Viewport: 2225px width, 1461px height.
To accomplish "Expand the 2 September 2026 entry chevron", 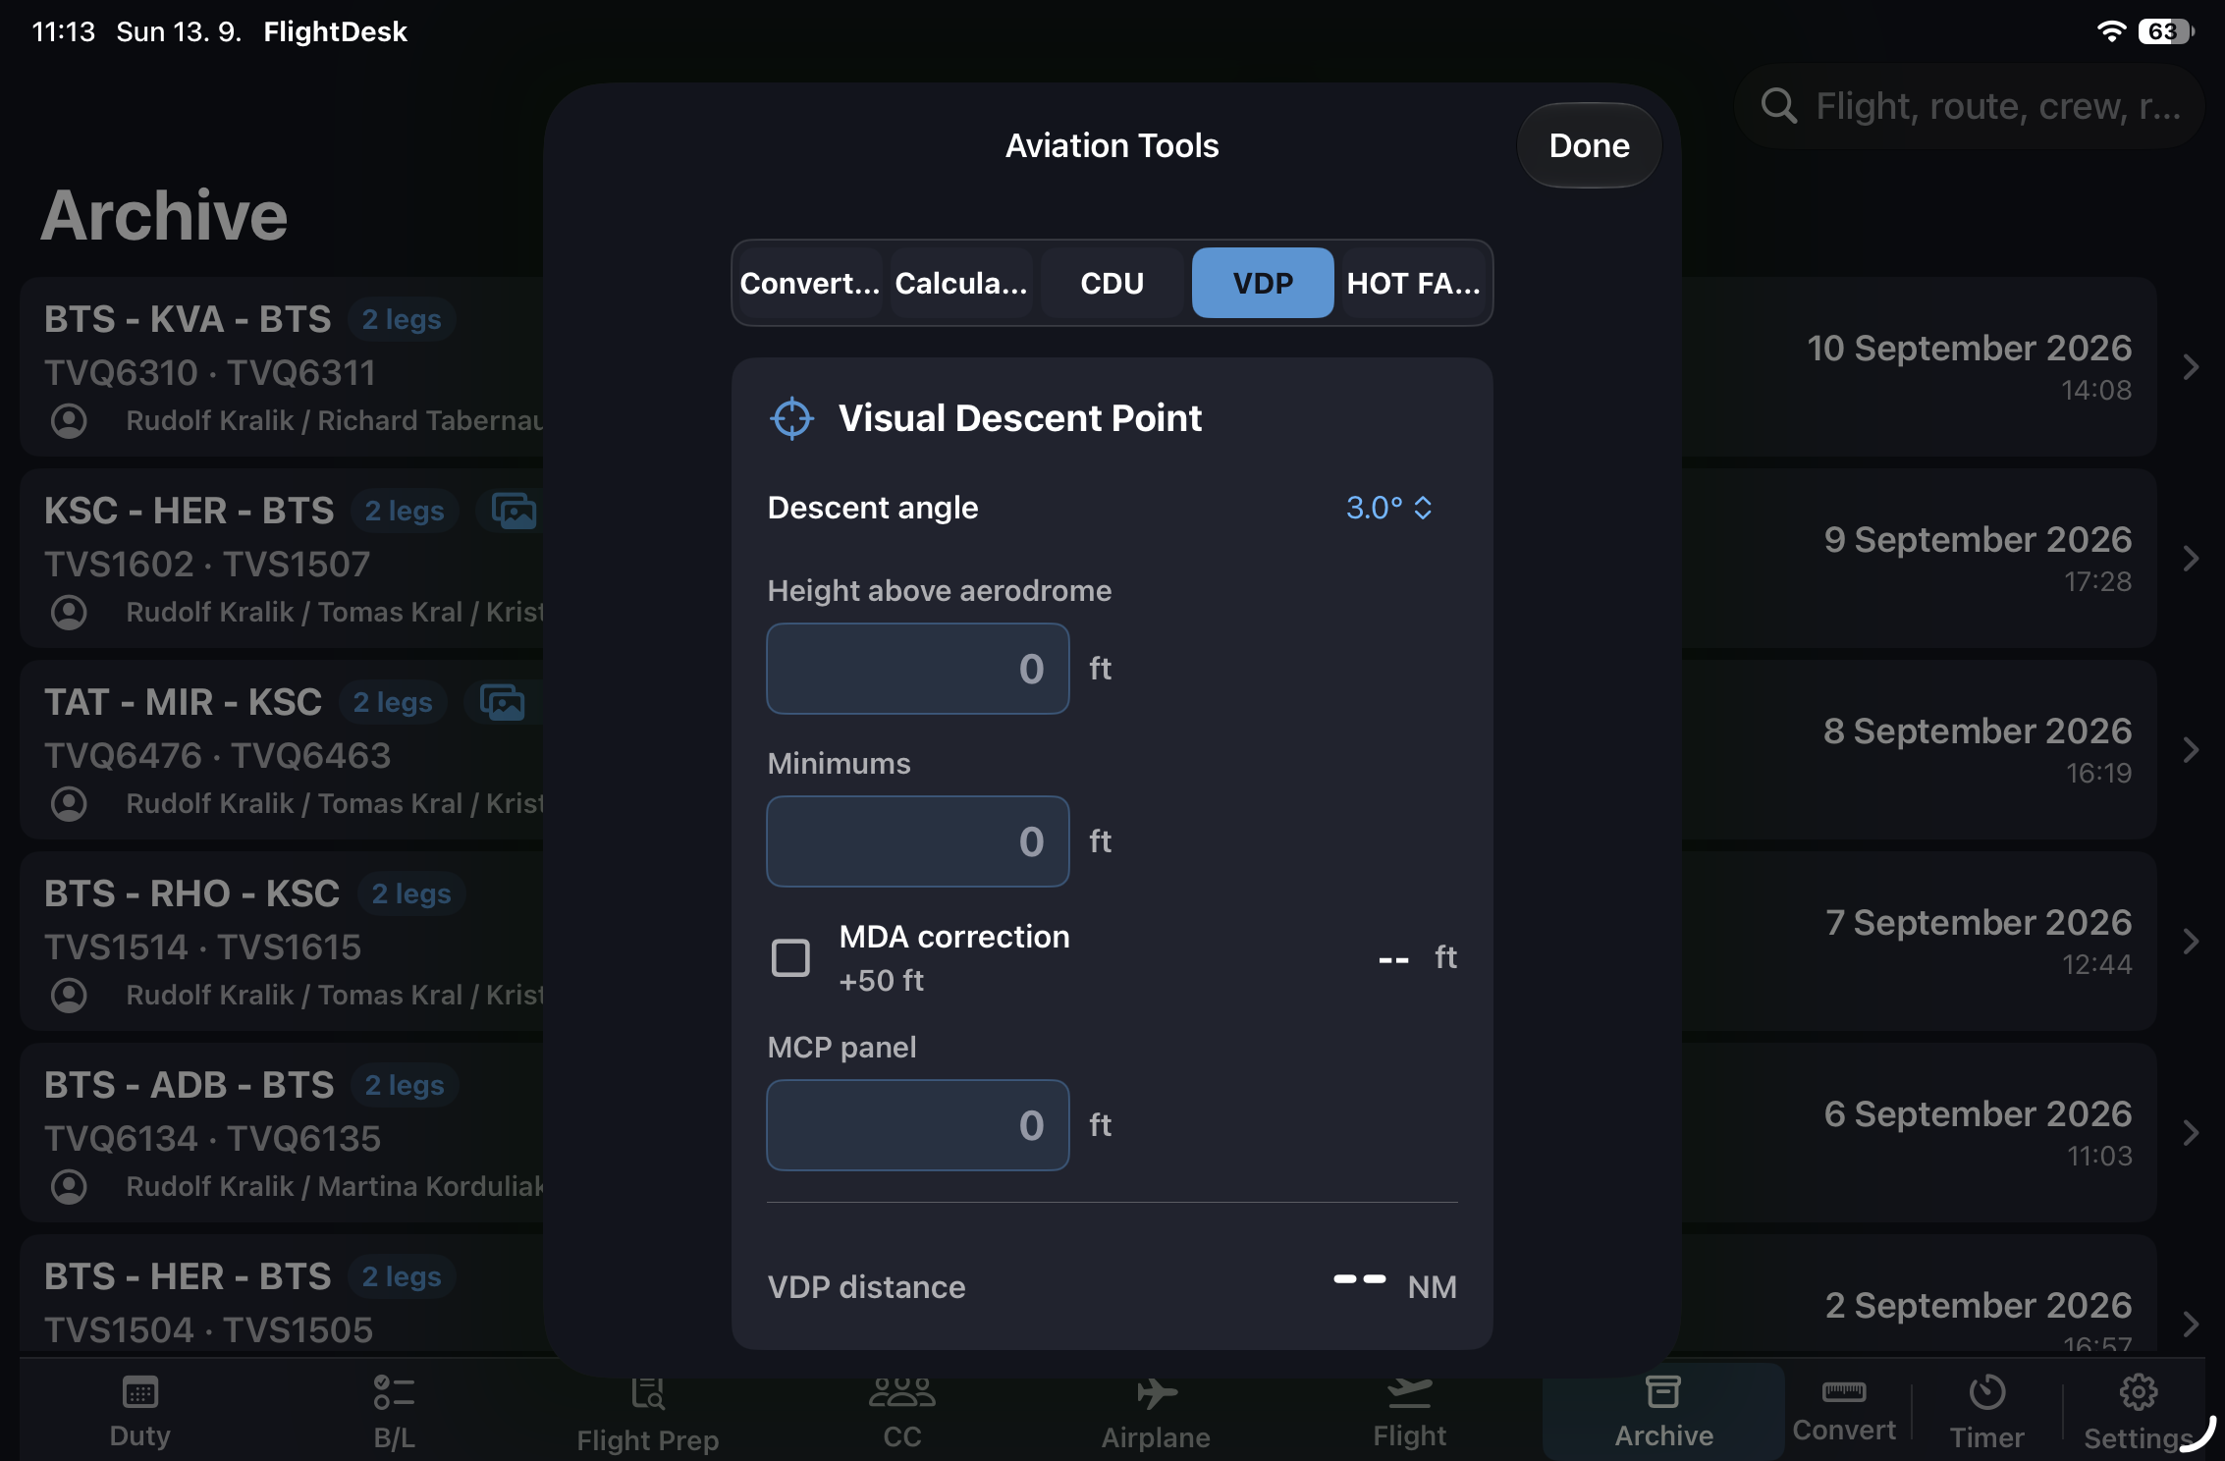I will tap(2191, 1325).
